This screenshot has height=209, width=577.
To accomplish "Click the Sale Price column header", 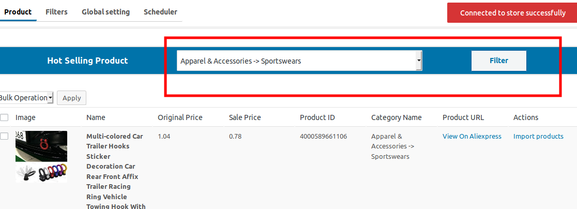I will click(x=245, y=117).
